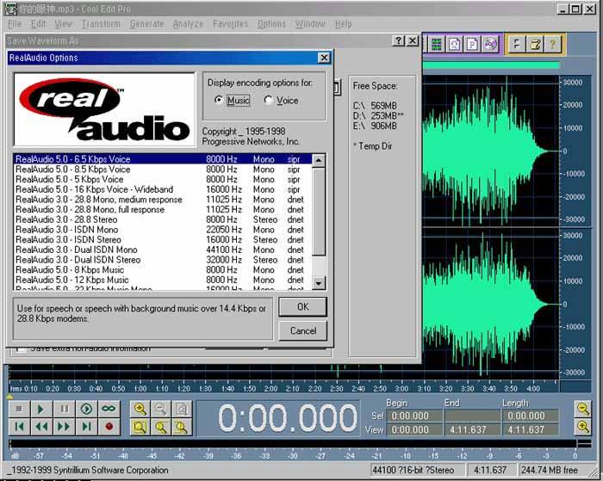Enable Play Looped infinity button
The image size is (603, 481).
pyautogui.click(x=109, y=409)
